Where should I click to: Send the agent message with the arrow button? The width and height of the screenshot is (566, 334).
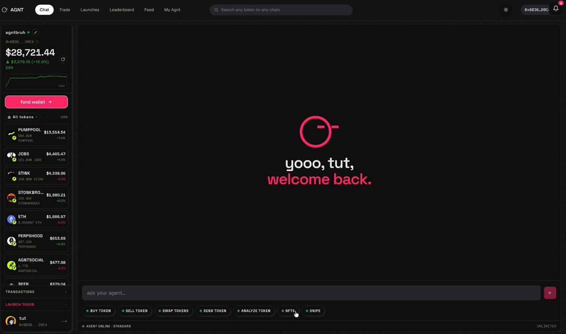click(x=550, y=293)
